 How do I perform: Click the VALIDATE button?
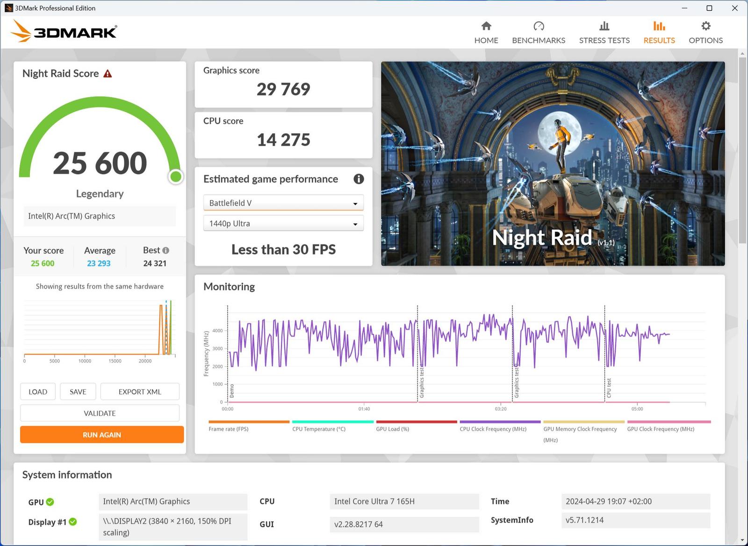(x=100, y=413)
